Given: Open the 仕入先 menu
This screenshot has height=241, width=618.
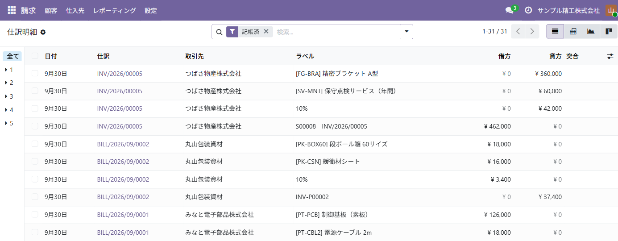Looking at the screenshot, I should 75,10.
